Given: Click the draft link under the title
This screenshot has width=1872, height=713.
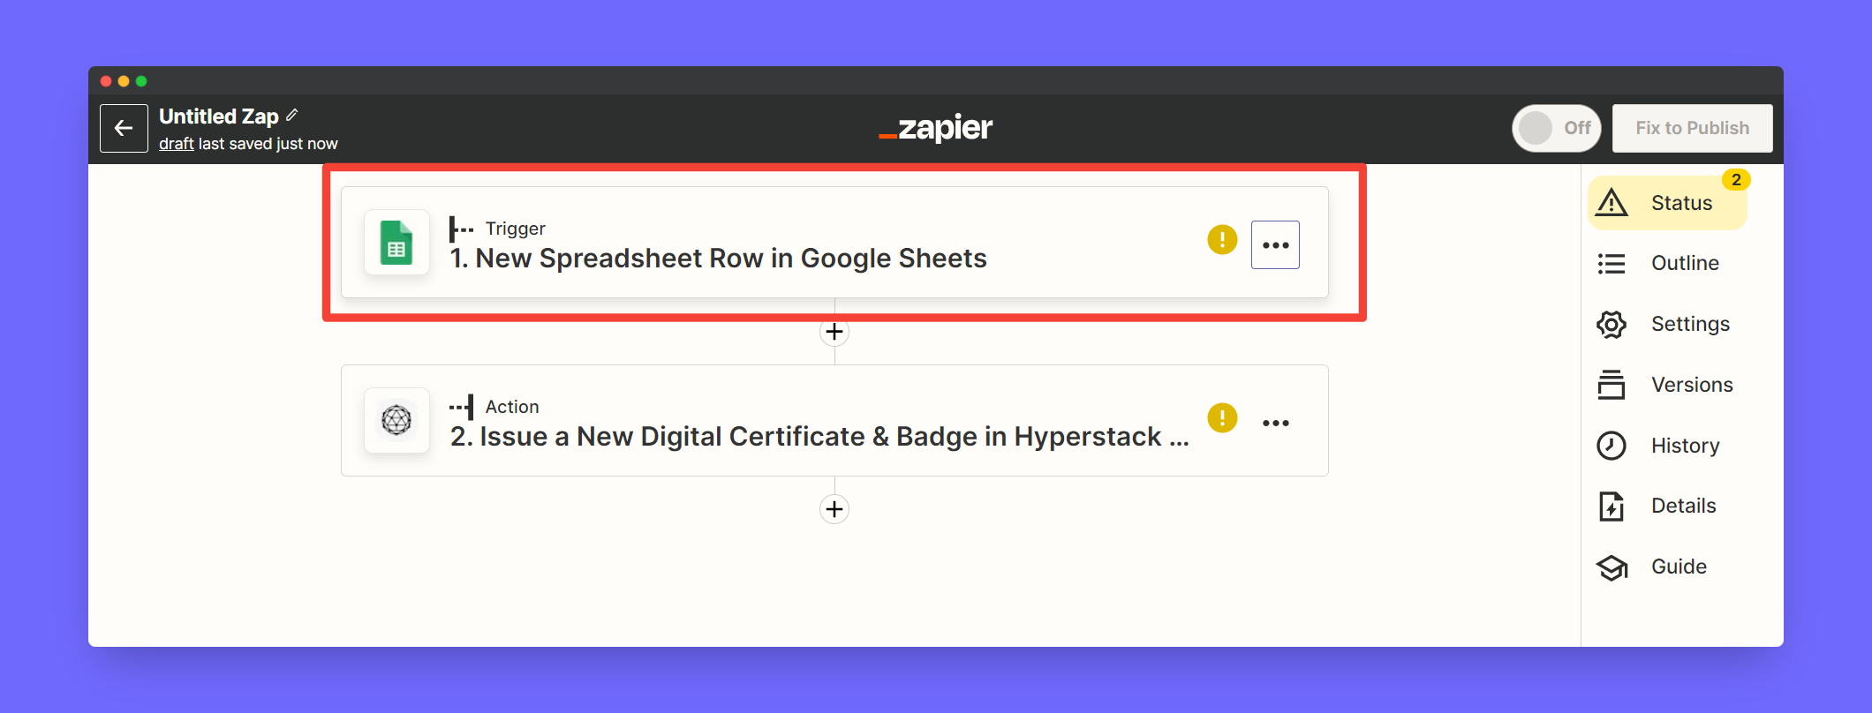Looking at the screenshot, I should (x=176, y=144).
